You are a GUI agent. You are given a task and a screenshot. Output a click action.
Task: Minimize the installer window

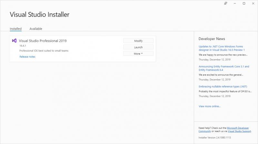[235, 4]
